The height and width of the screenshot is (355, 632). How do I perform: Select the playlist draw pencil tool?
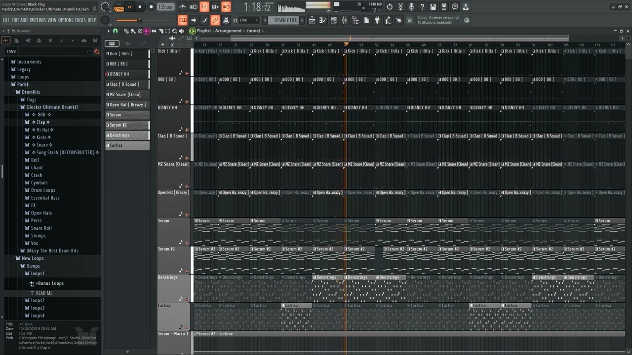[126, 31]
